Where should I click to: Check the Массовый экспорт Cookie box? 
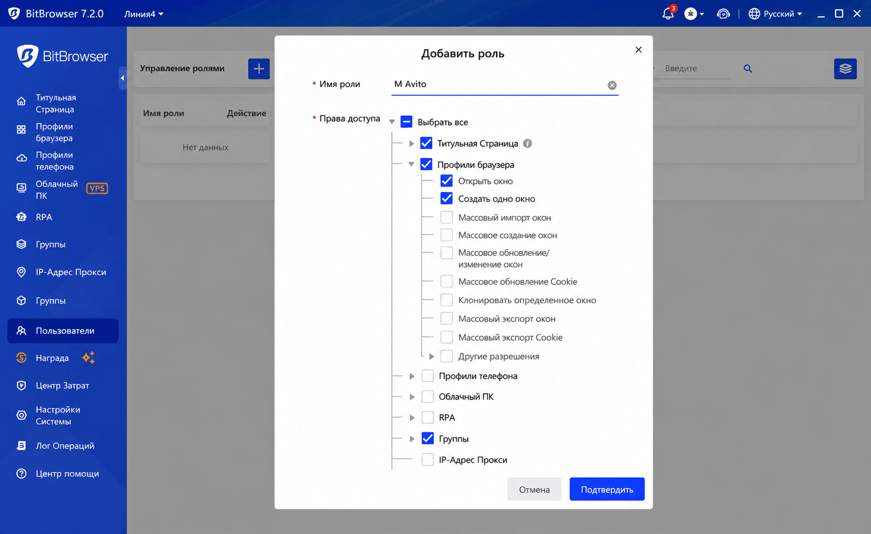coord(447,337)
